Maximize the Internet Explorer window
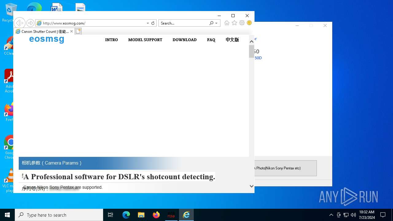 (233, 16)
